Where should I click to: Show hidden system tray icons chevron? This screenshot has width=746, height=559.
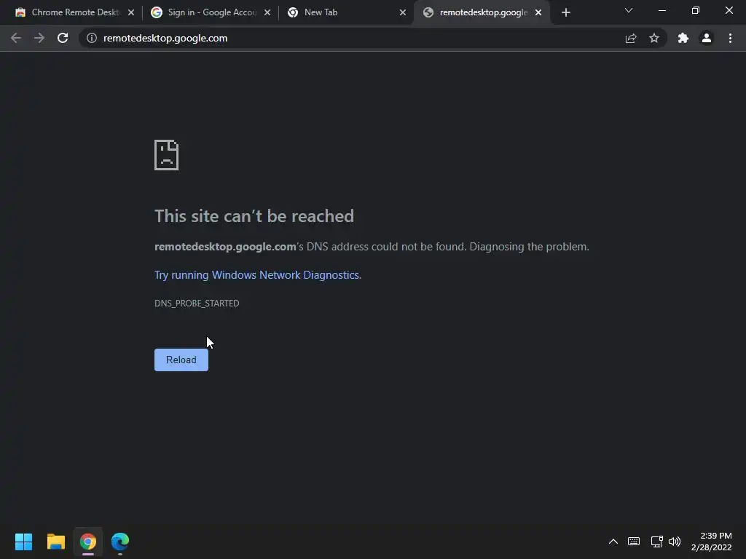[x=613, y=542]
